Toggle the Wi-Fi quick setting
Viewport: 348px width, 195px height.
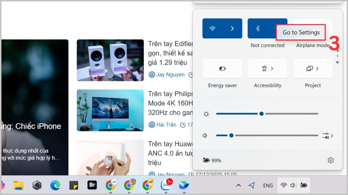coord(212,28)
